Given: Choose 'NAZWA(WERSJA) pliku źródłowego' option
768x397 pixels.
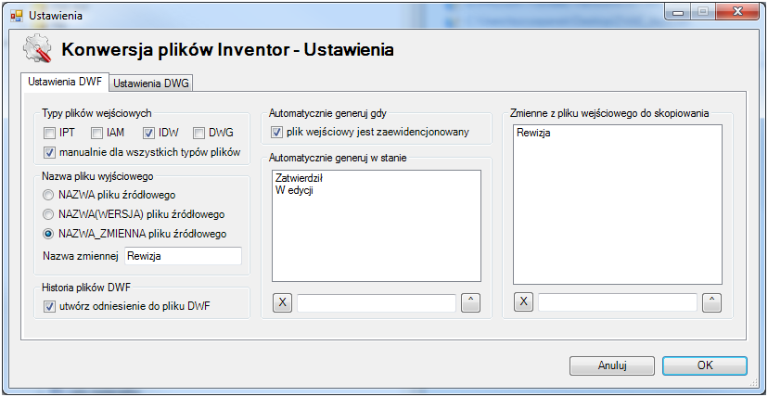Looking at the screenshot, I should point(50,214).
